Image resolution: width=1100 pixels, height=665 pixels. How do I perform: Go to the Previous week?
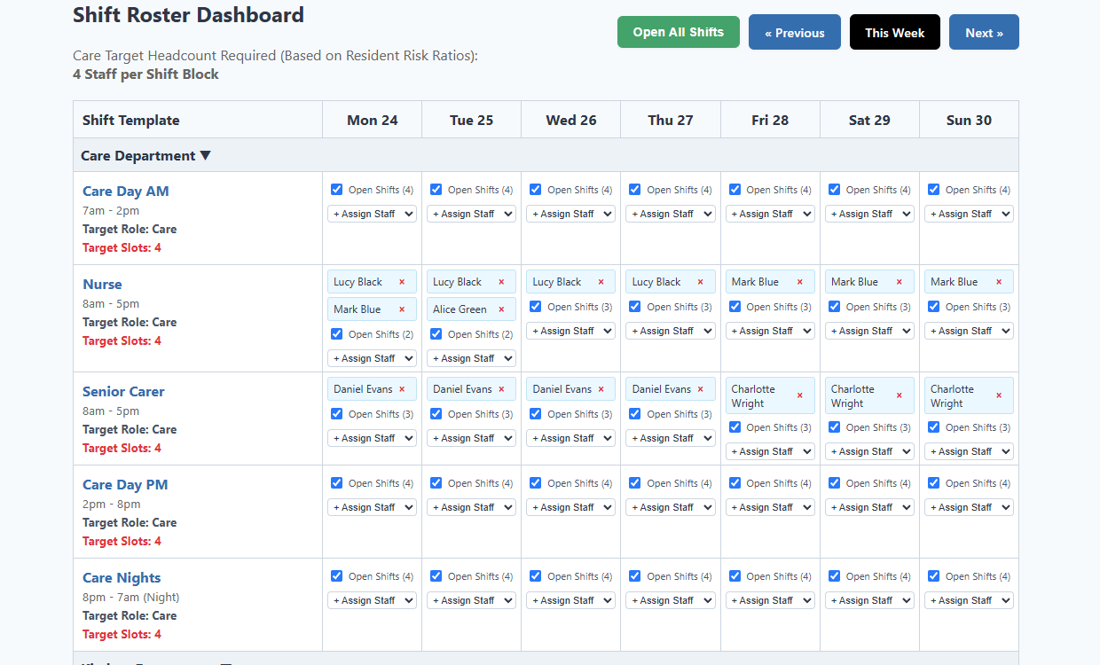795,33
